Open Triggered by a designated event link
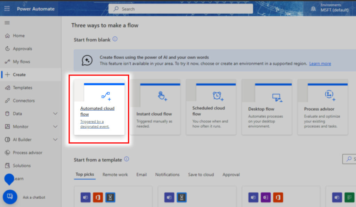 pos(92,124)
